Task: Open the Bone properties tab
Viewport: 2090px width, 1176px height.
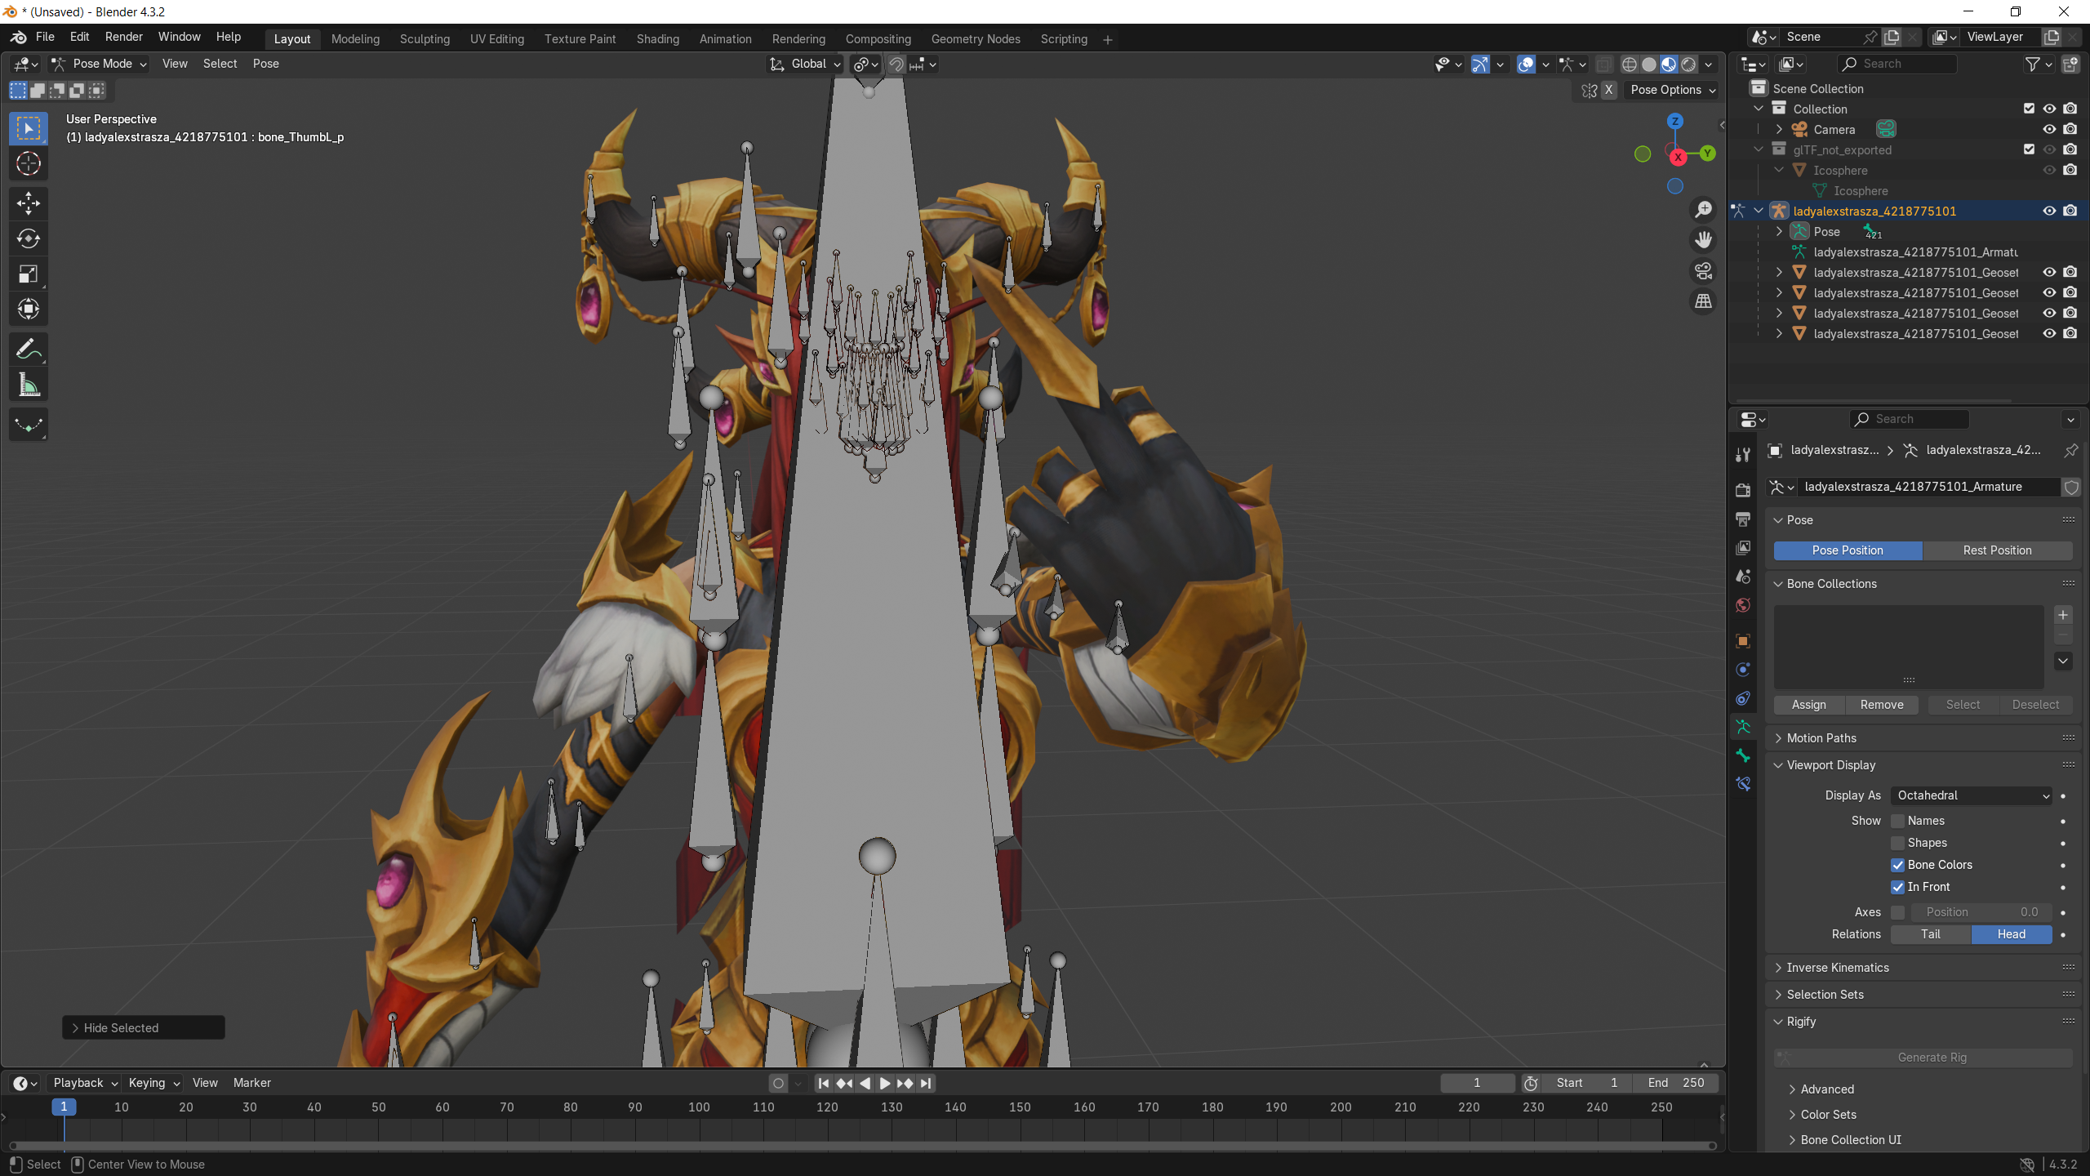Action: pos(1743,755)
